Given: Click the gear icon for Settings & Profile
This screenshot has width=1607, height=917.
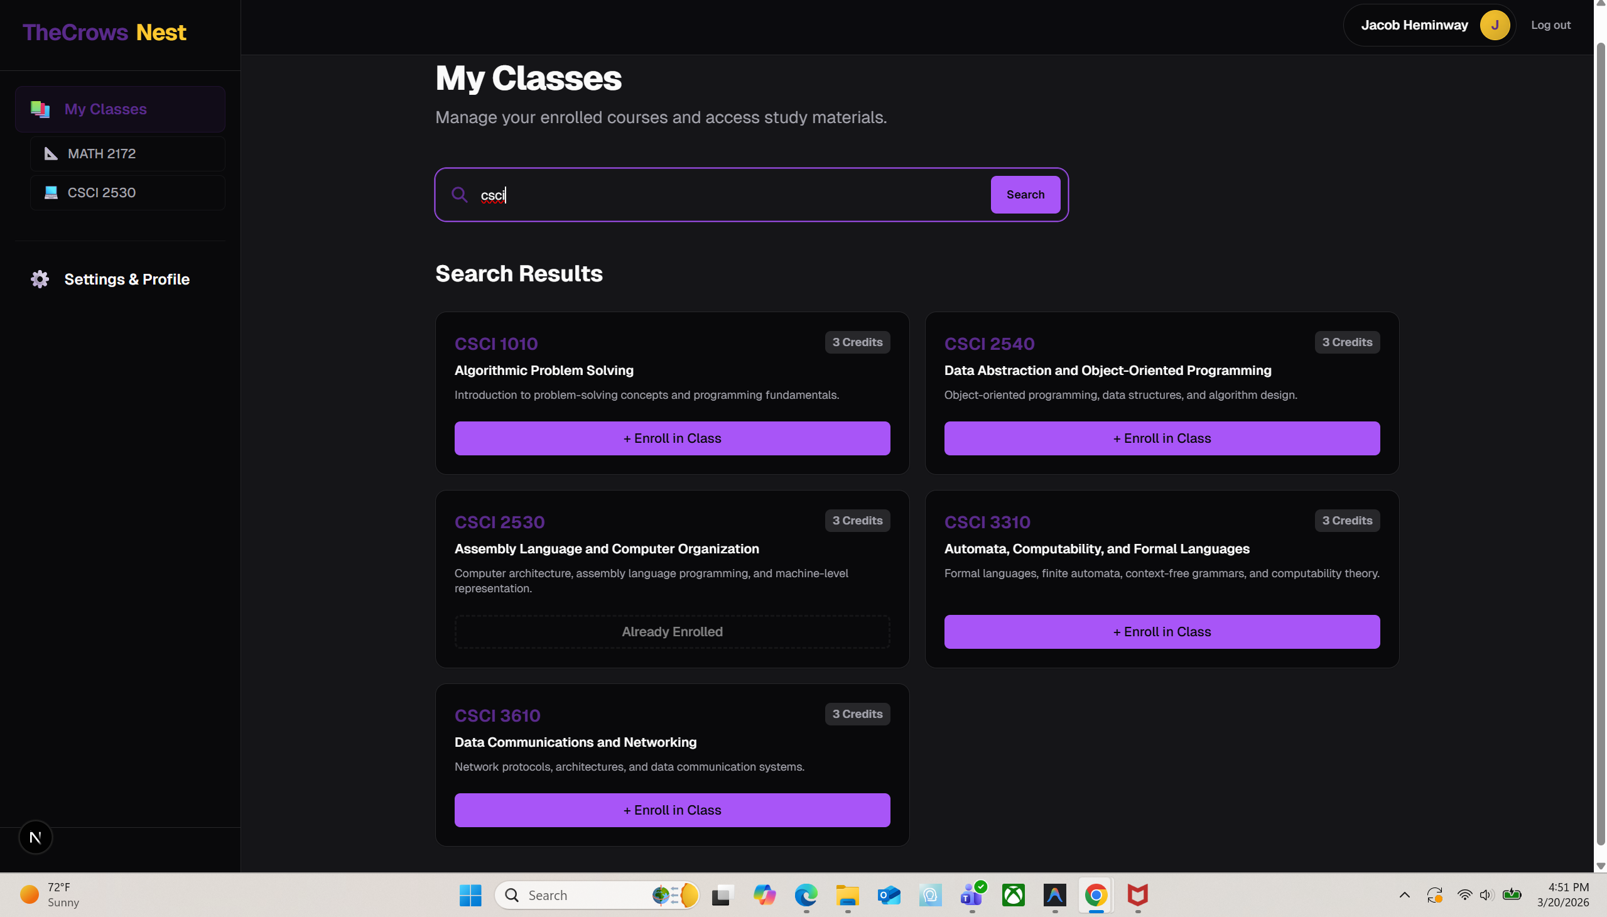Looking at the screenshot, I should (40, 279).
